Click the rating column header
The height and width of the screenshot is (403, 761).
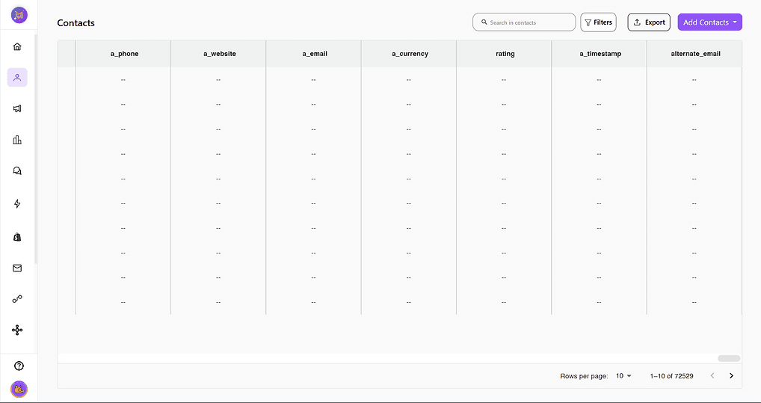pyautogui.click(x=505, y=54)
